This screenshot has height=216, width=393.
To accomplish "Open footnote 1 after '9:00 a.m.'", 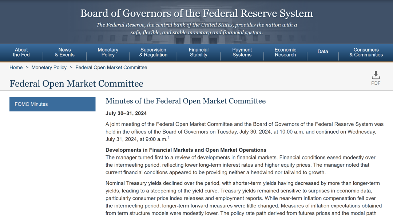I will [x=169, y=138].
